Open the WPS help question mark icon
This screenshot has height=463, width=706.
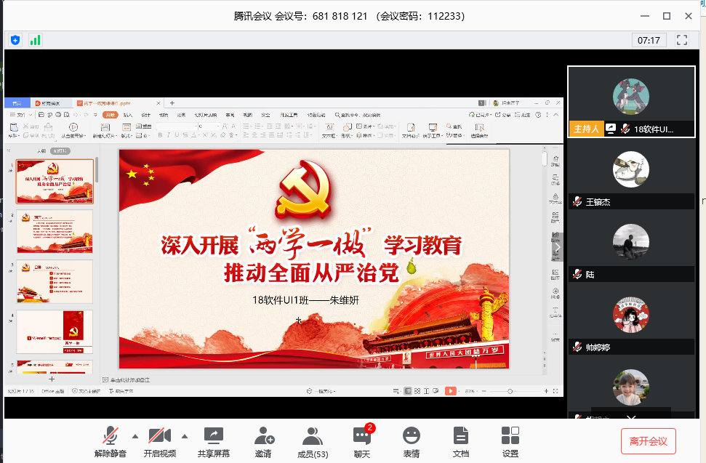539,115
